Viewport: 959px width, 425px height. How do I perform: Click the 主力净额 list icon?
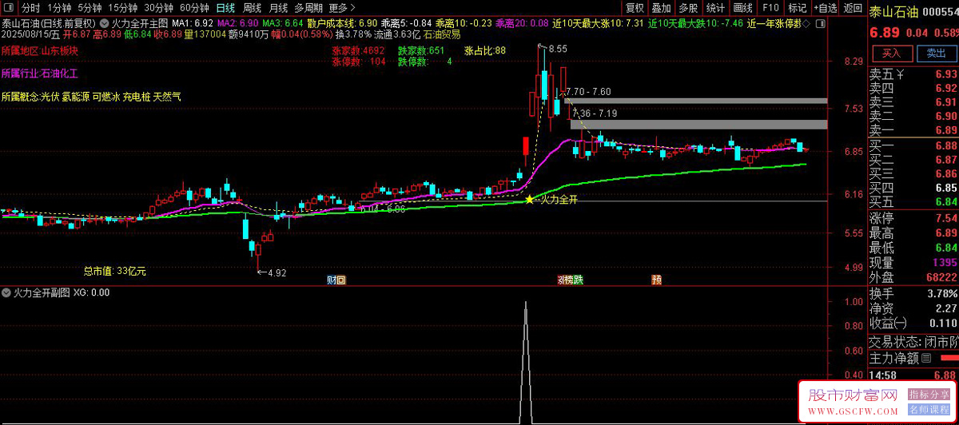coord(928,358)
